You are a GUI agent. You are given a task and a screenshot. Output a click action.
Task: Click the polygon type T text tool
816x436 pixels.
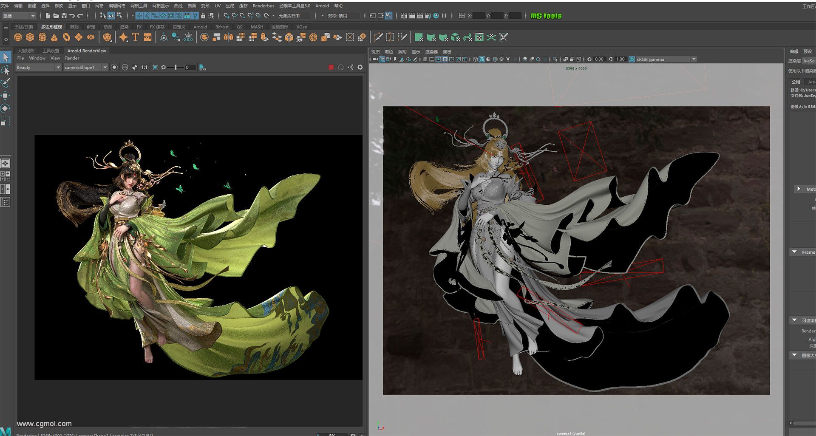135,37
